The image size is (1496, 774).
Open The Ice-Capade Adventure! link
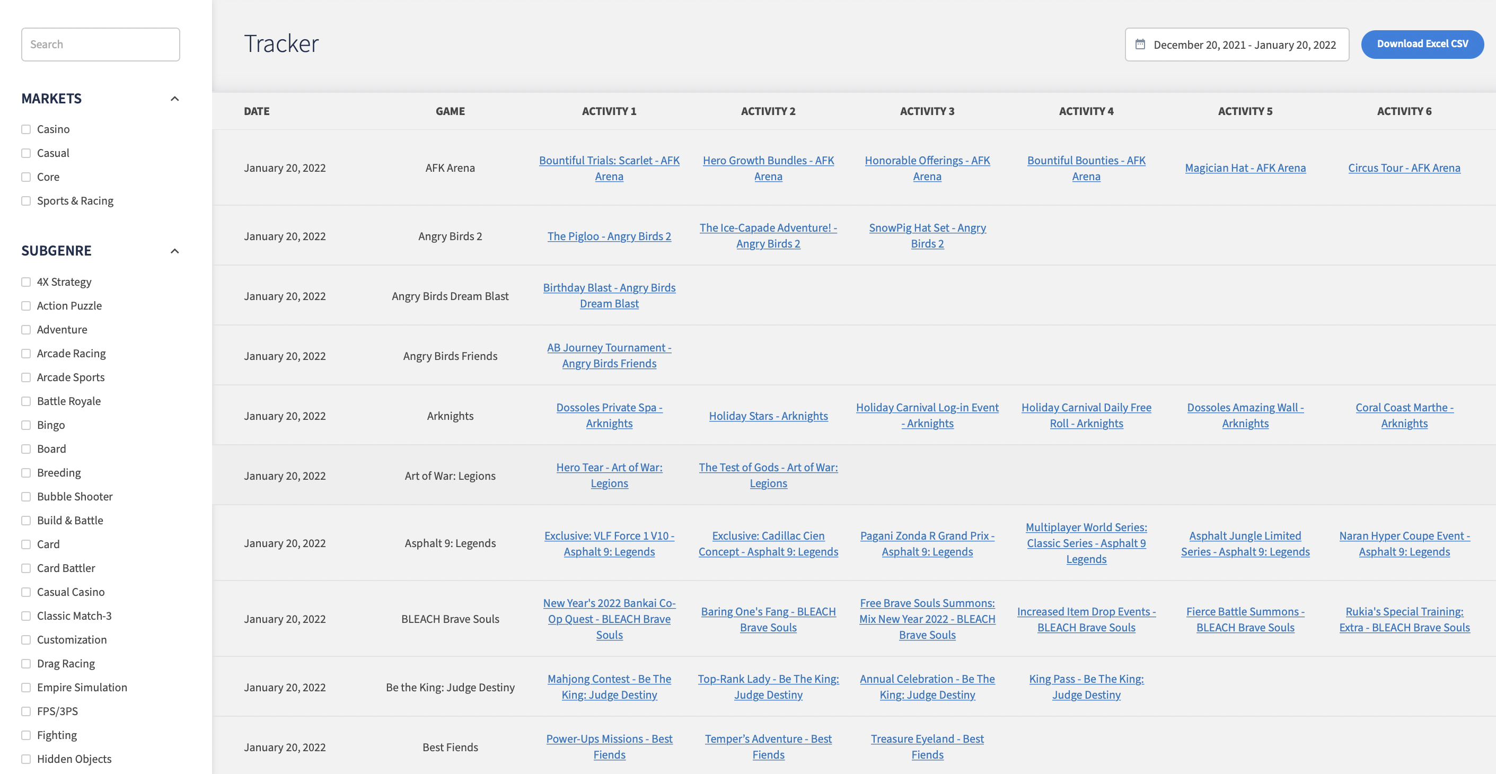(768, 236)
